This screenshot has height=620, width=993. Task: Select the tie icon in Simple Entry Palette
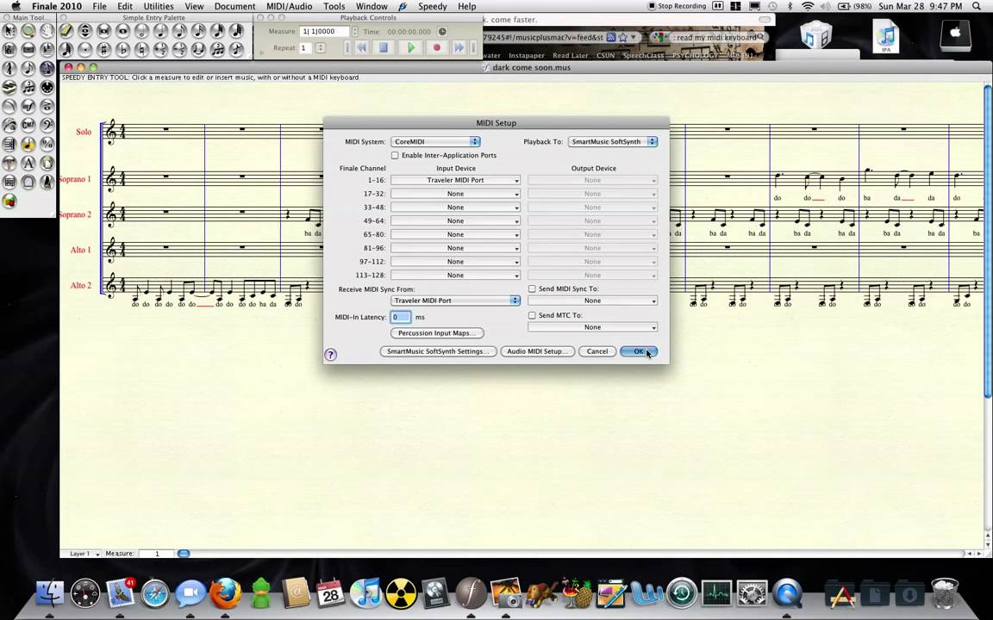click(199, 49)
